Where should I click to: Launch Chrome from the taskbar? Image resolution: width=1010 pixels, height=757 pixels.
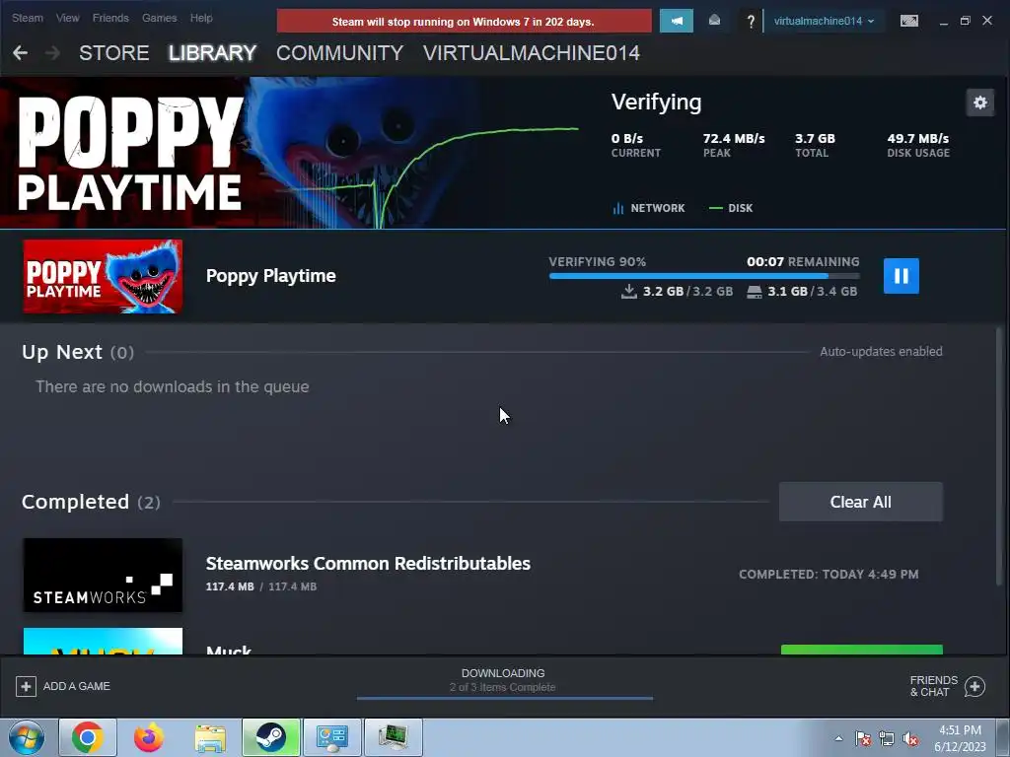[x=88, y=737]
